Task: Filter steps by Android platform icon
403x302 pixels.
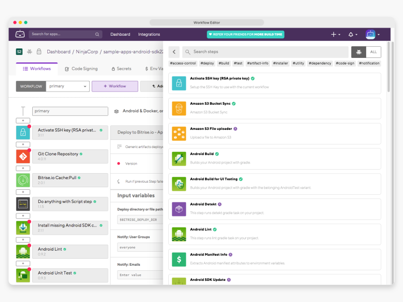Action: pos(359,52)
